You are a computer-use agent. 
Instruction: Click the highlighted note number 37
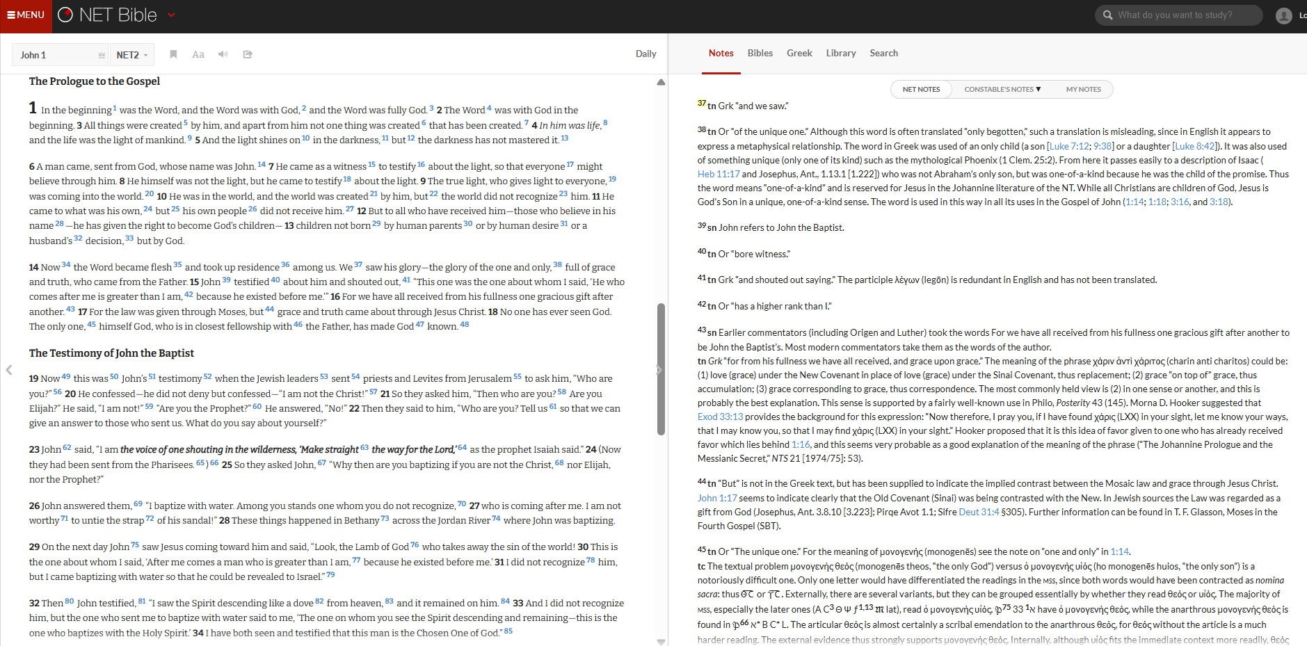[702, 103]
